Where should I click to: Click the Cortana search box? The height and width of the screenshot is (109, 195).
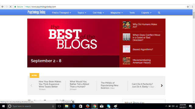coord(31,106)
